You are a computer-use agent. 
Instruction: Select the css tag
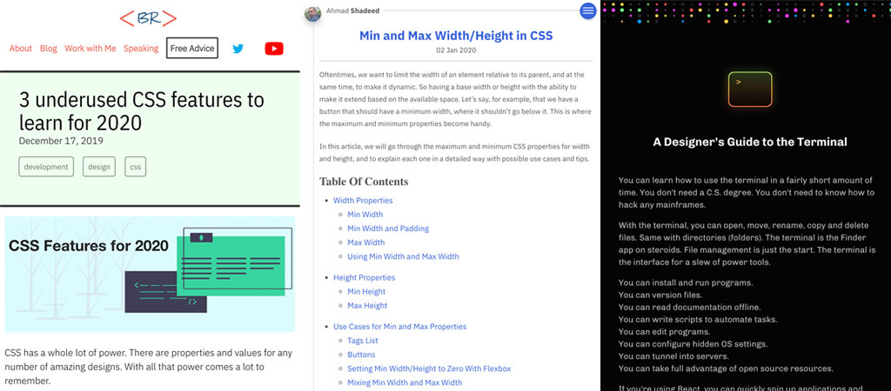click(x=135, y=167)
